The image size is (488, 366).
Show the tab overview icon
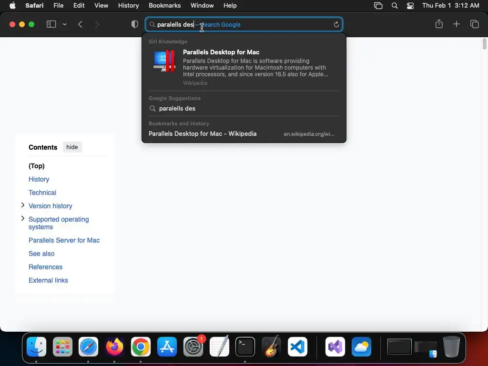click(x=474, y=24)
